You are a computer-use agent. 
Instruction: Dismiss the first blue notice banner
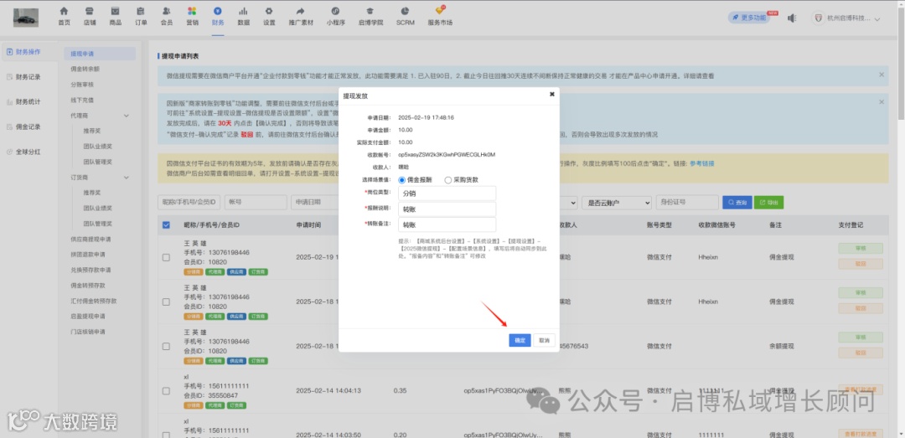882,75
